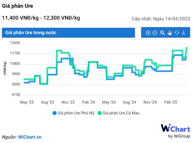Click the Nov '23 x-axis label
Screen dimensions: 193x143
[x=68, y=102]
